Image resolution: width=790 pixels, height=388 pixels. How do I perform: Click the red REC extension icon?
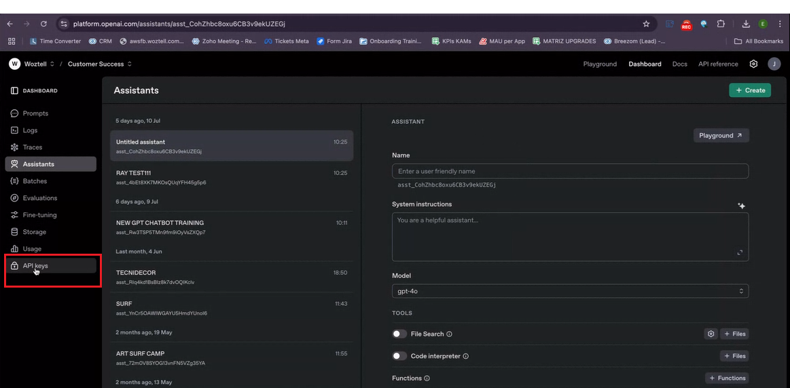pyautogui.click(x=686, y=24)
